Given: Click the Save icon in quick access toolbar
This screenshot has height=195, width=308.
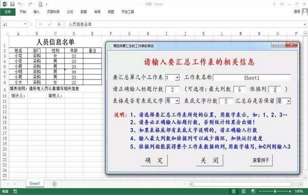Looking at the screenshot, I should coord(12,4).
